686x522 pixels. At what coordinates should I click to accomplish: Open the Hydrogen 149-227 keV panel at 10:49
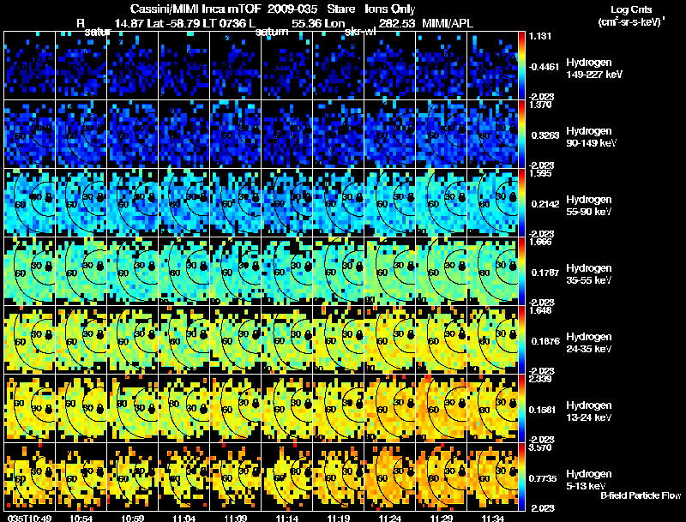click(x=29, y=66)
